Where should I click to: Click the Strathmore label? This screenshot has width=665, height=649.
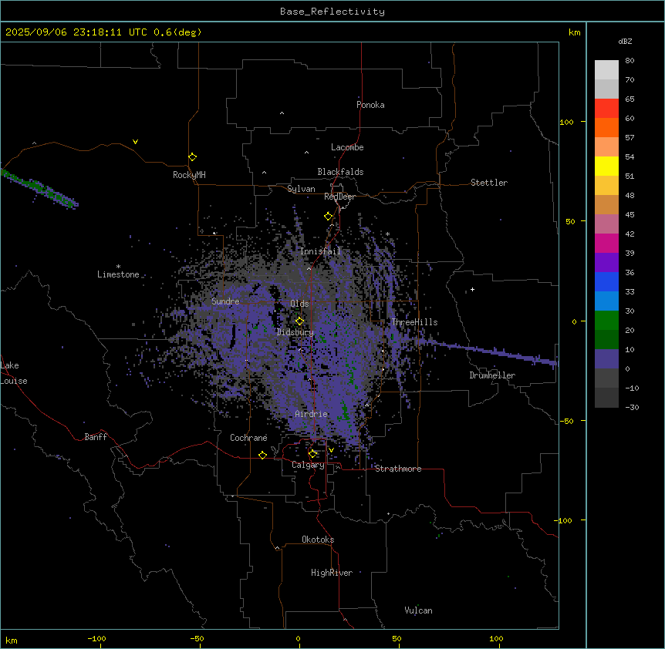pos(398,469)
